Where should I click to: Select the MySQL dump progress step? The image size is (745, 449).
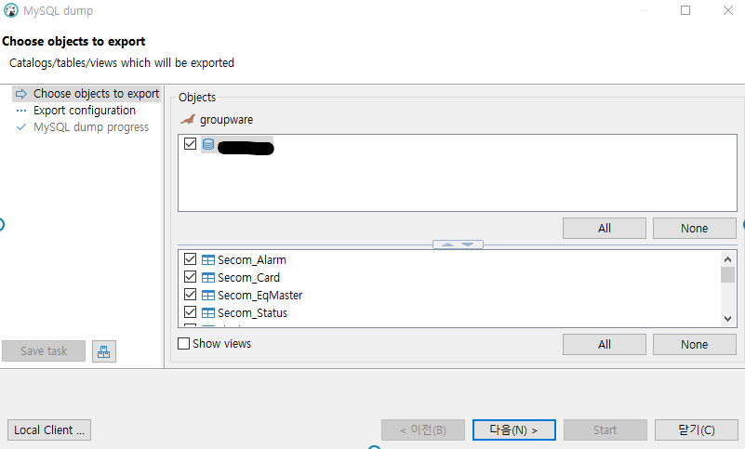tap(90, 127)
